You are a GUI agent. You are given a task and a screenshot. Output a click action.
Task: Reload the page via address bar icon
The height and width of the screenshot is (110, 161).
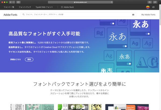pyautogui.click(x=112, y=2)
